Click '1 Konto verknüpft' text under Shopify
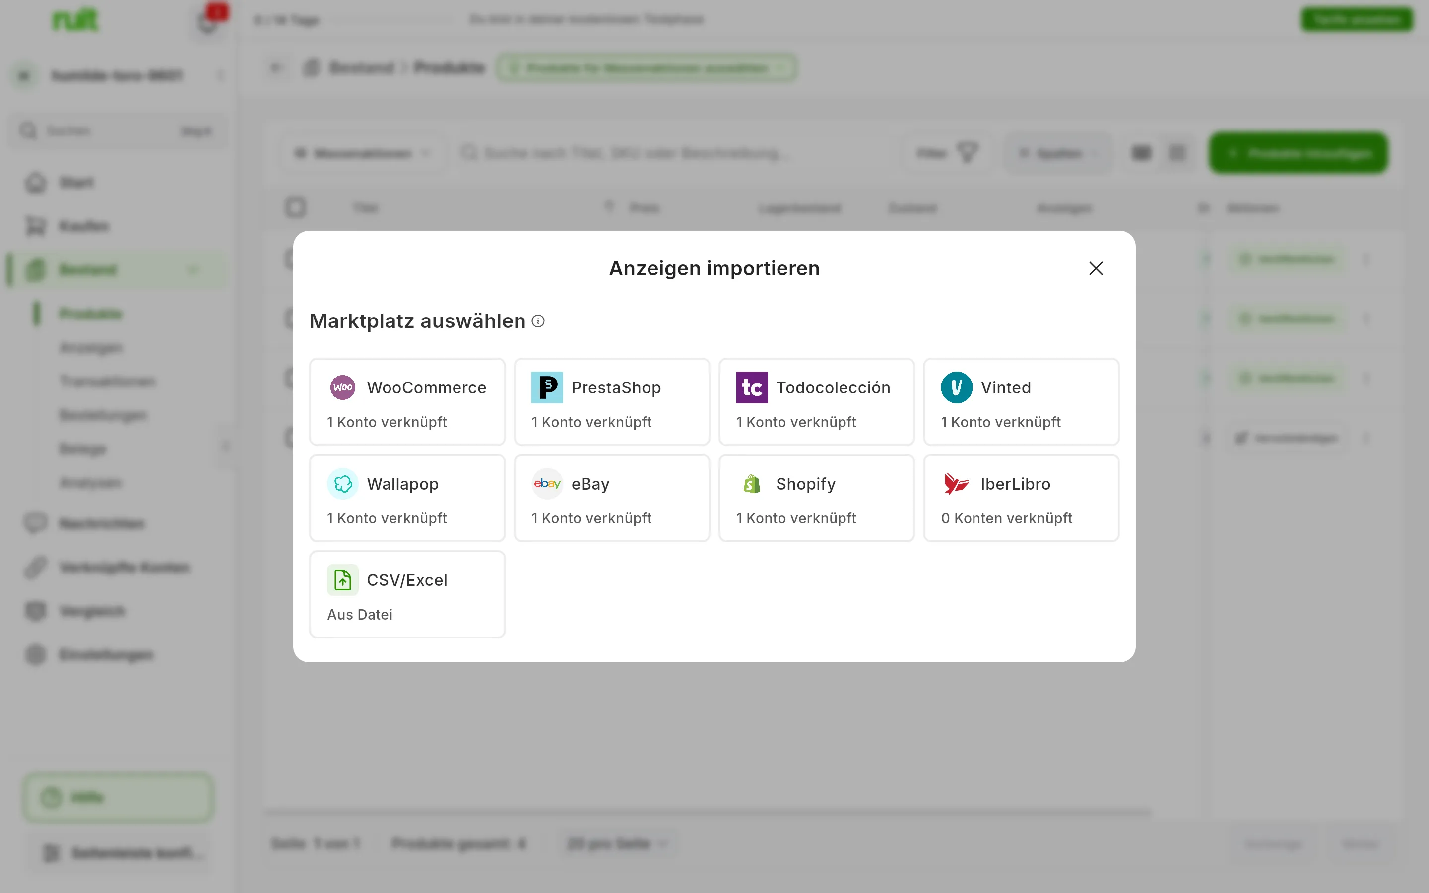 coord(796,518)
